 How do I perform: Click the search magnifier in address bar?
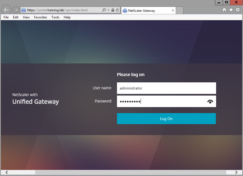point(104,10)
